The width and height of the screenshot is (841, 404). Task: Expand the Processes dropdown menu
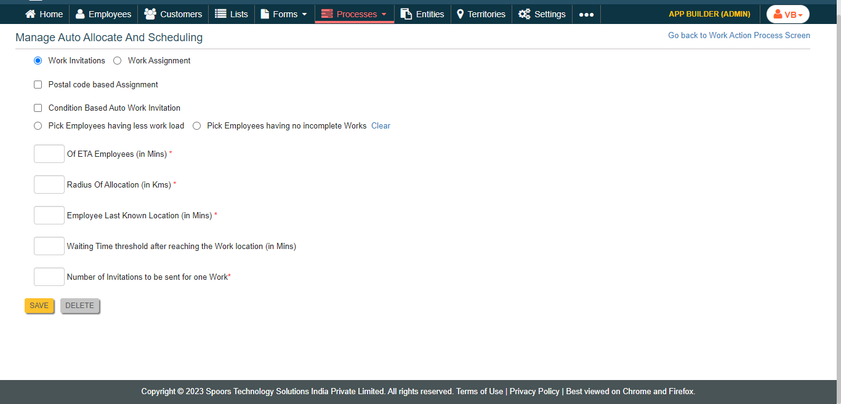(x=355, y=14)
